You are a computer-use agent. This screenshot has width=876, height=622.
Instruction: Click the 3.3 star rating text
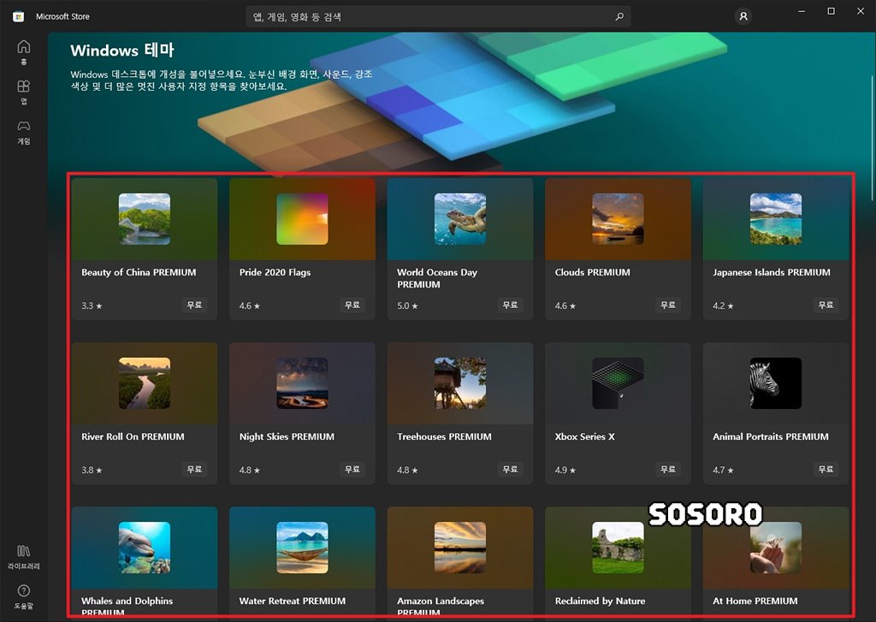(92, 305)
